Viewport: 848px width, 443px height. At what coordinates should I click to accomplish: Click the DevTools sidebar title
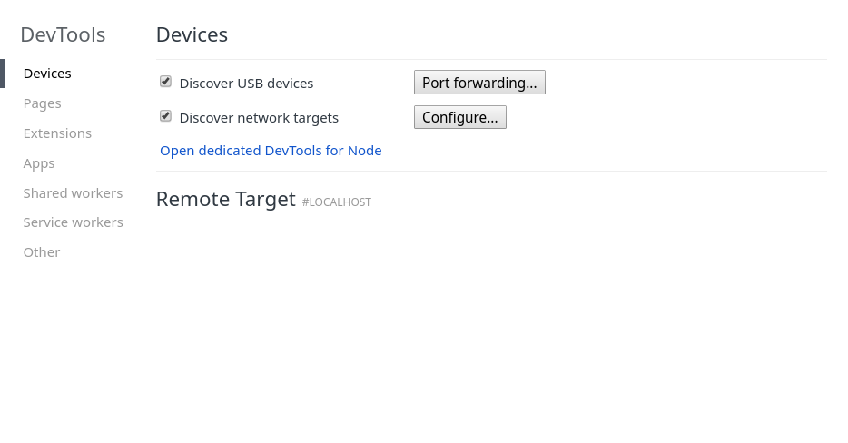click(x=63, y=35)
